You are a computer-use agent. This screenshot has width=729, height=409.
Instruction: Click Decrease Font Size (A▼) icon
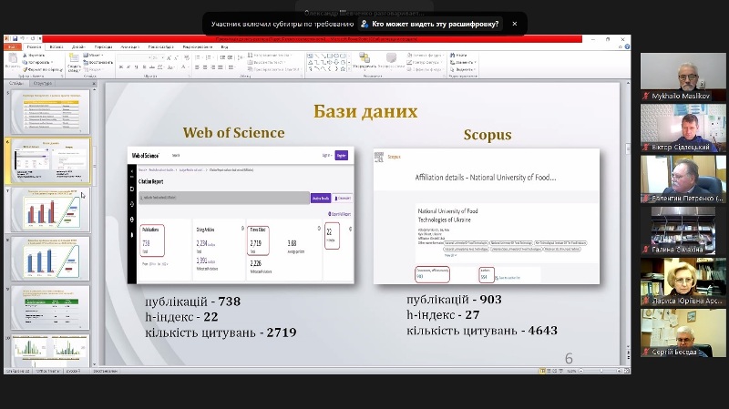tap(176, 58)
